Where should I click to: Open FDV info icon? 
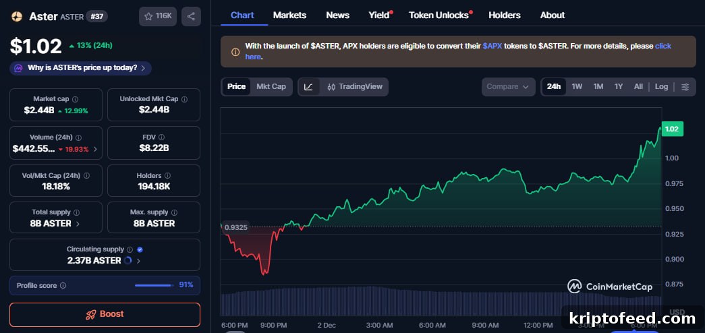coord(161,137)
